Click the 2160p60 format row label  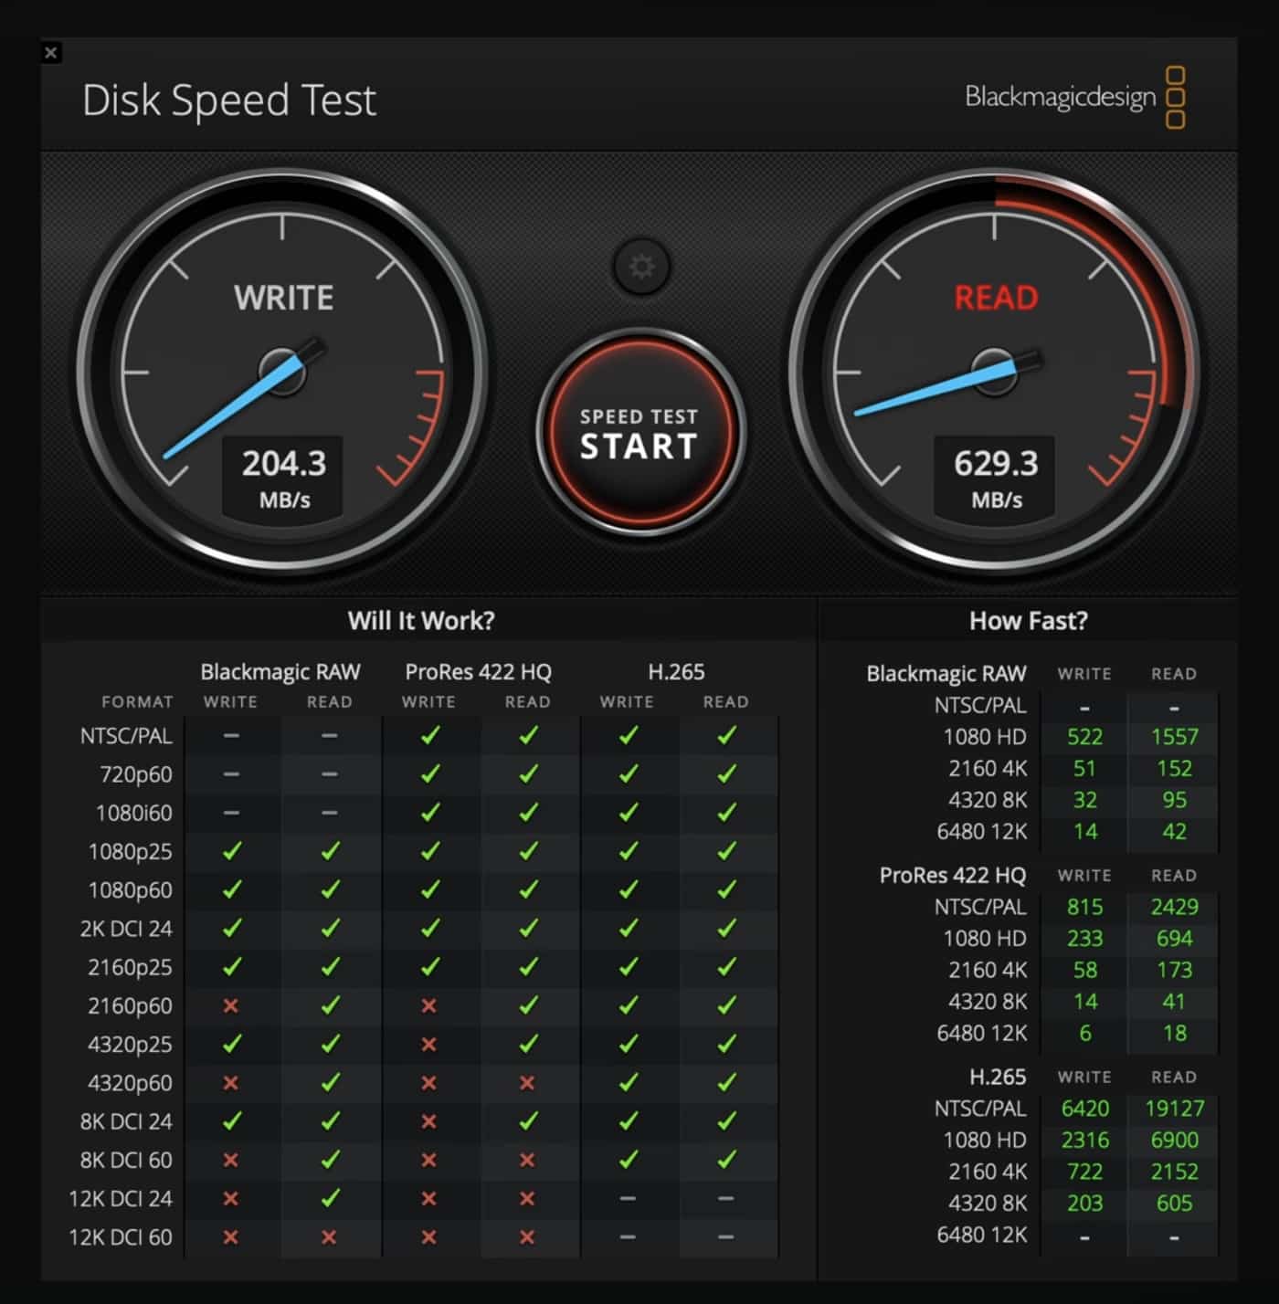[131, 1006]
